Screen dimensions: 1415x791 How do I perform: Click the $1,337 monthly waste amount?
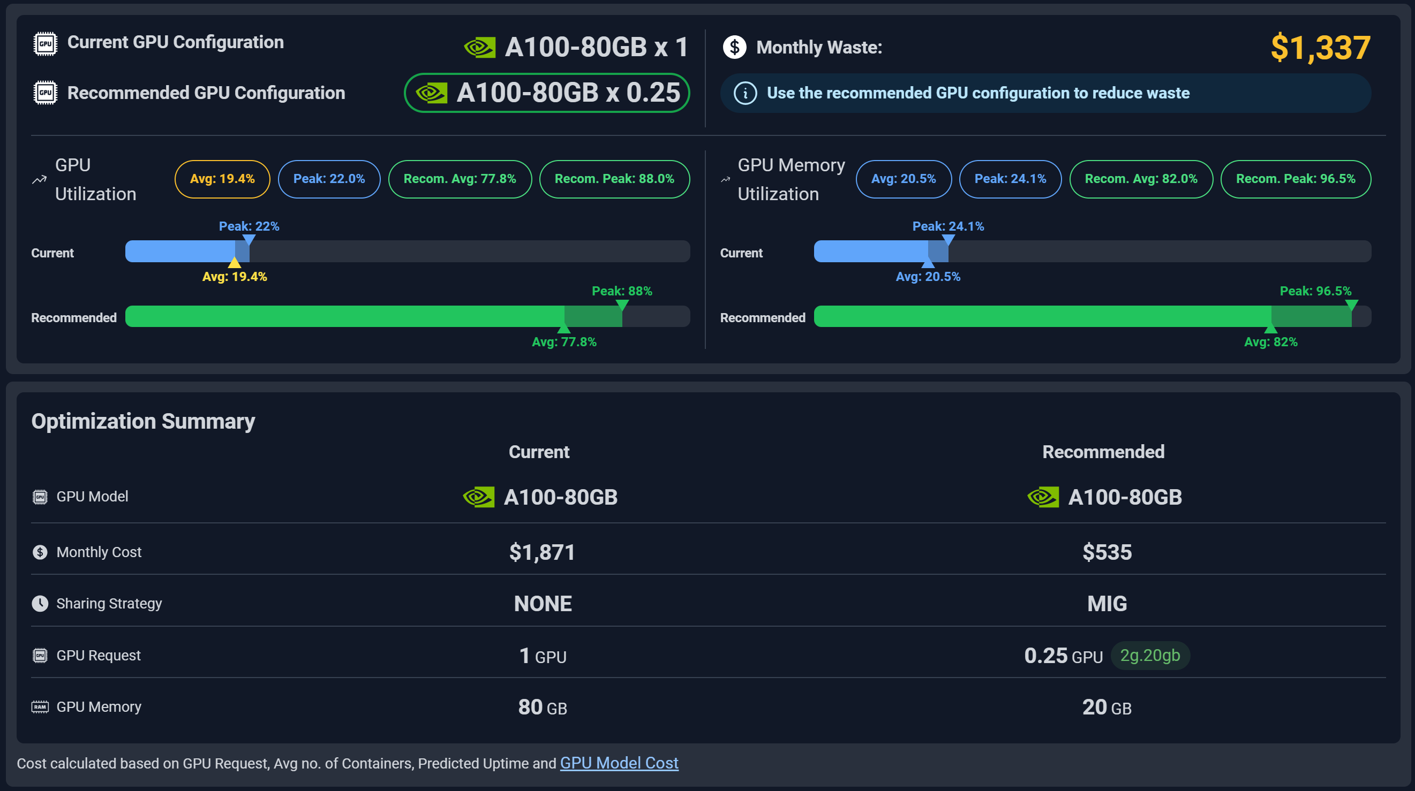pos(1320,48)
